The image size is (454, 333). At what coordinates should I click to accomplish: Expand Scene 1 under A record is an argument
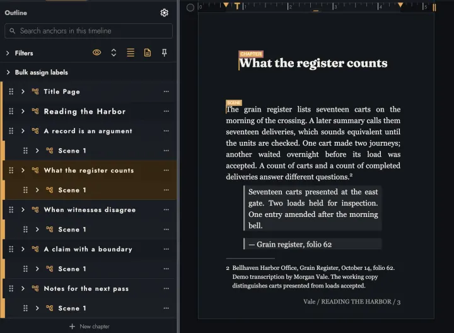37,151
